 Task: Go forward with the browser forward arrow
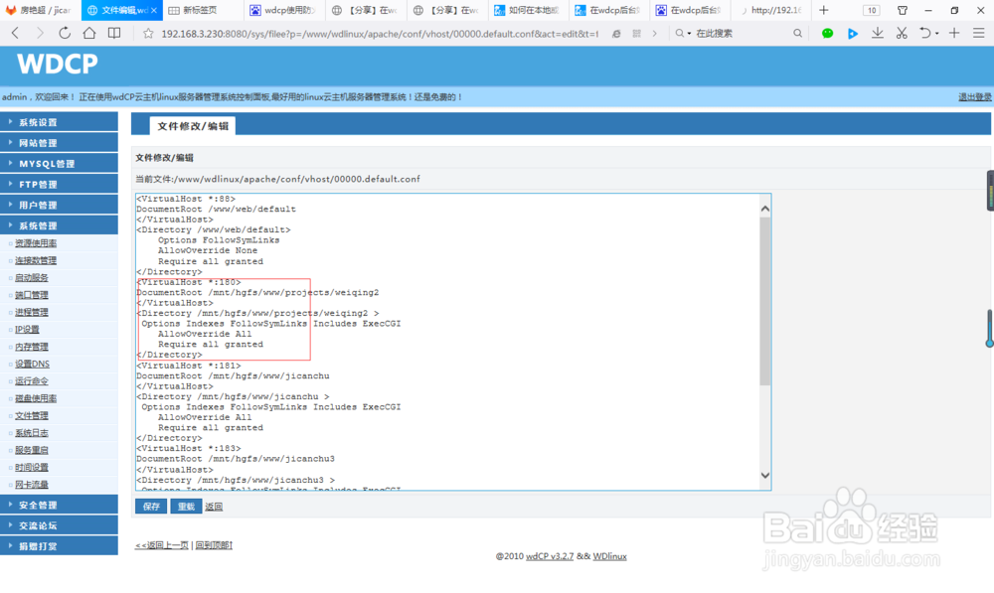[x=40, y=33]
